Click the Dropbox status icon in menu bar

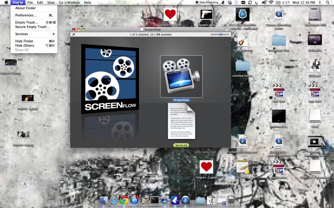pyautogui.click(x=230, y=2)
